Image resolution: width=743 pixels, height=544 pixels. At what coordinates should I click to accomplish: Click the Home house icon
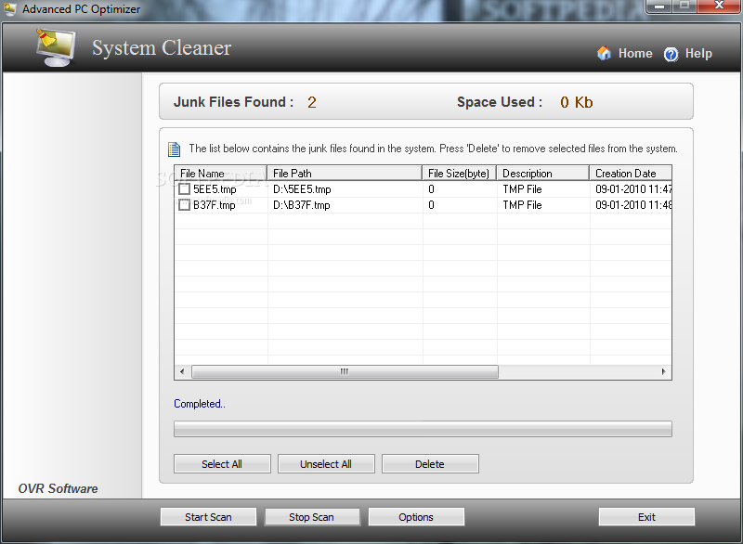(x=605, y=53)
